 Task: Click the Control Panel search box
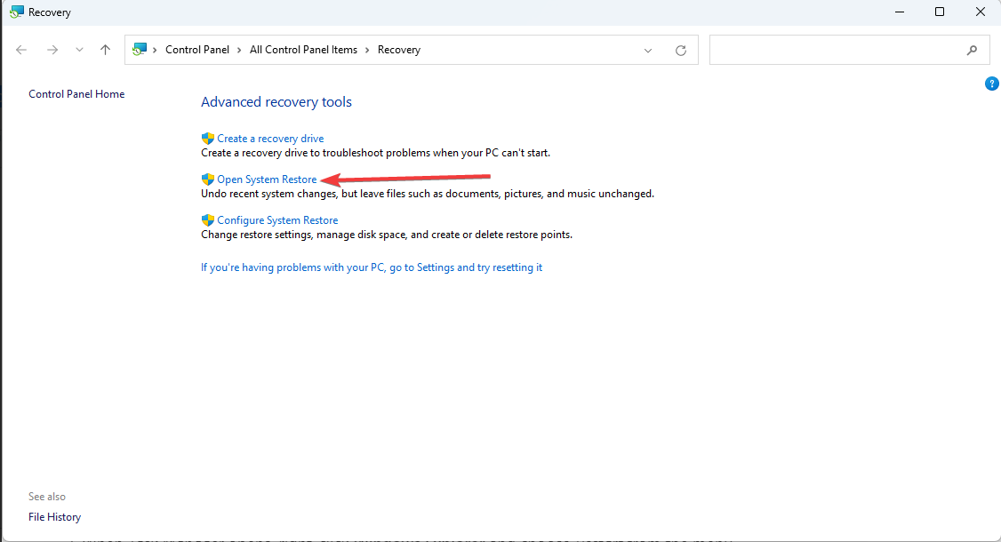point(836,51)
